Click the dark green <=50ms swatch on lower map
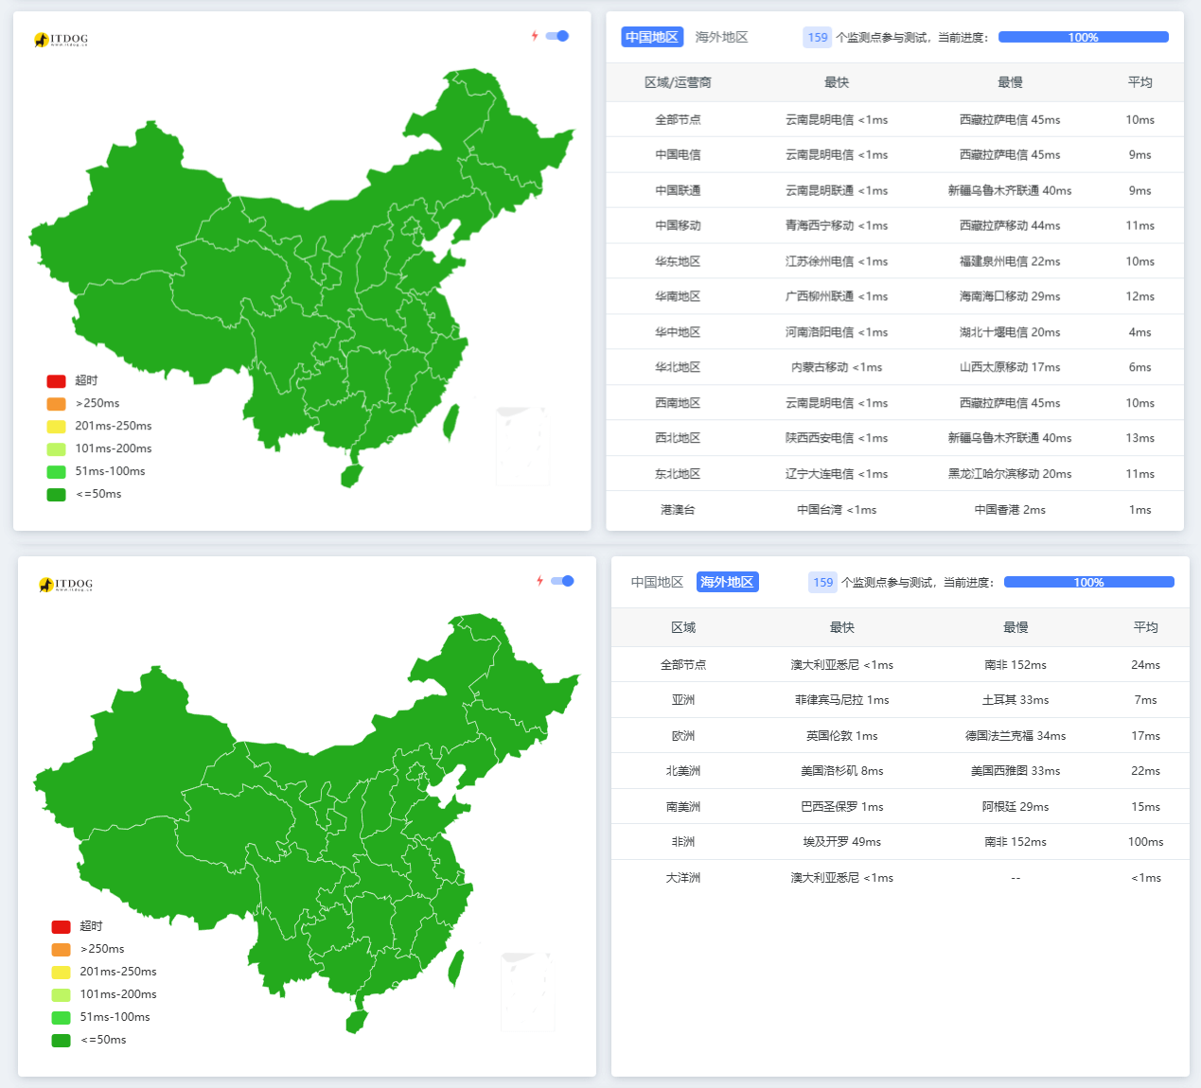The height and width of the screenshot is (1088, 1201). coord(62,1041)
